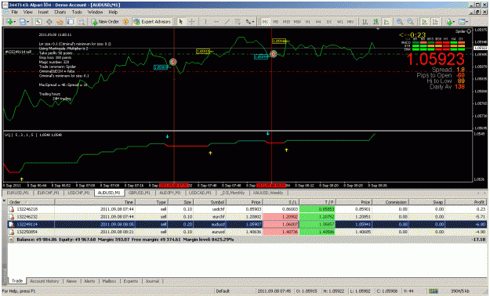The width and height of the screenshot is (490, 296).
Task: Select the line chart type icon
Action: tap(387, 22)
